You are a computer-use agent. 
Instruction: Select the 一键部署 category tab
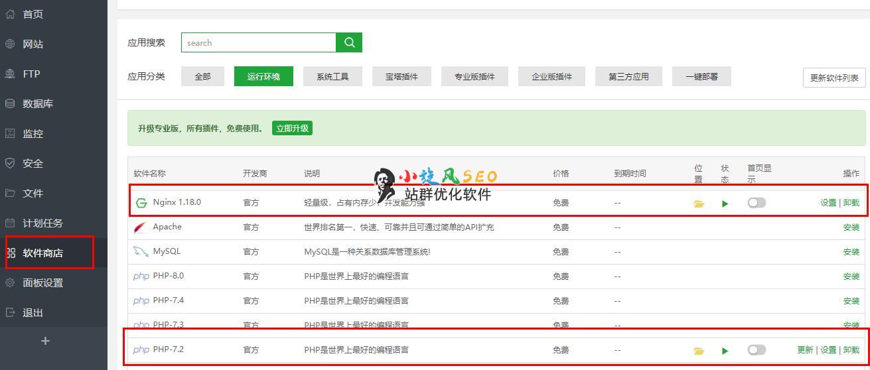[701, 76]
